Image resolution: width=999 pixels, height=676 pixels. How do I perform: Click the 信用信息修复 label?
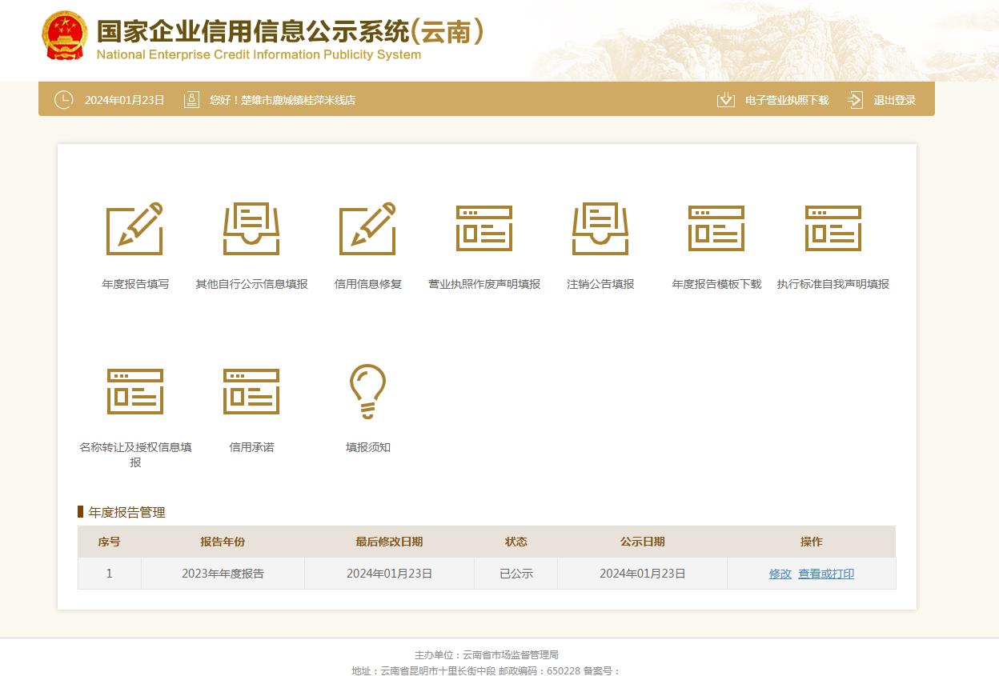pyautogui.click(x=368, y=284)
